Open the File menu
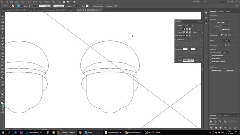 [7, 2]
